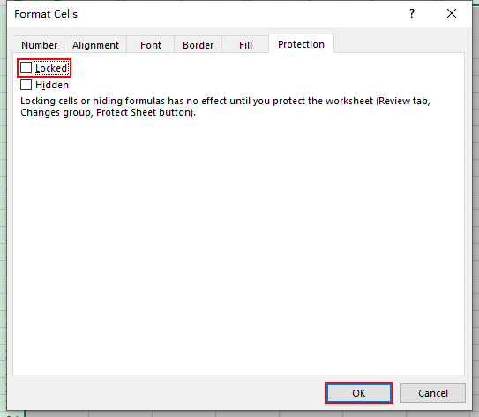Viewport: 479px width, 417px height.
Task: Close the Format Cells dialog with X
Action: tap(452, 13)
